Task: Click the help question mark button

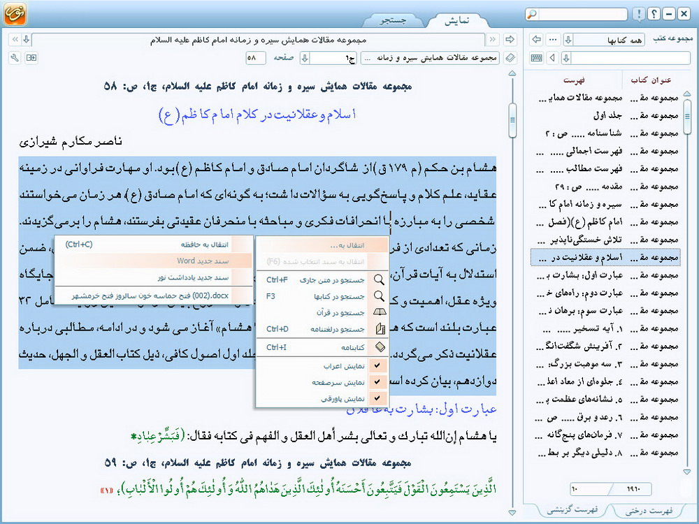Action: [654, 14]
